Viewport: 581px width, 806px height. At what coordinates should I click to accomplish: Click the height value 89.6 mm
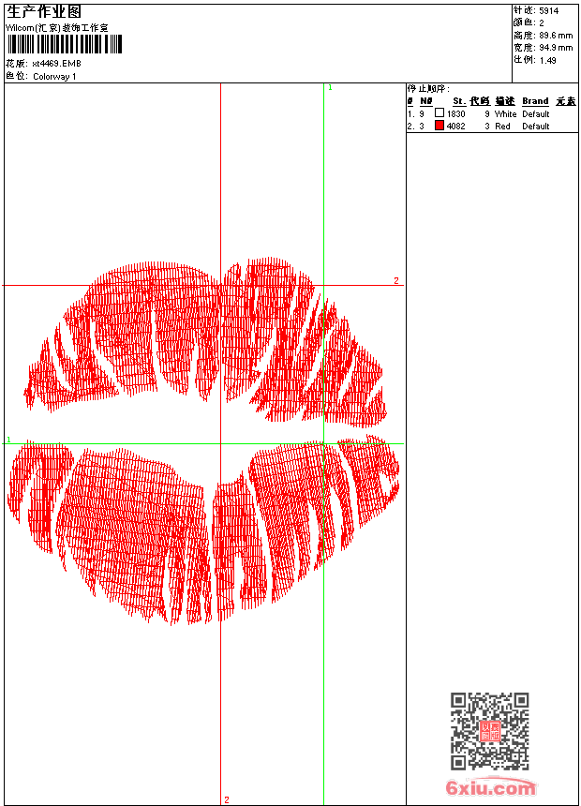(556, 36)
